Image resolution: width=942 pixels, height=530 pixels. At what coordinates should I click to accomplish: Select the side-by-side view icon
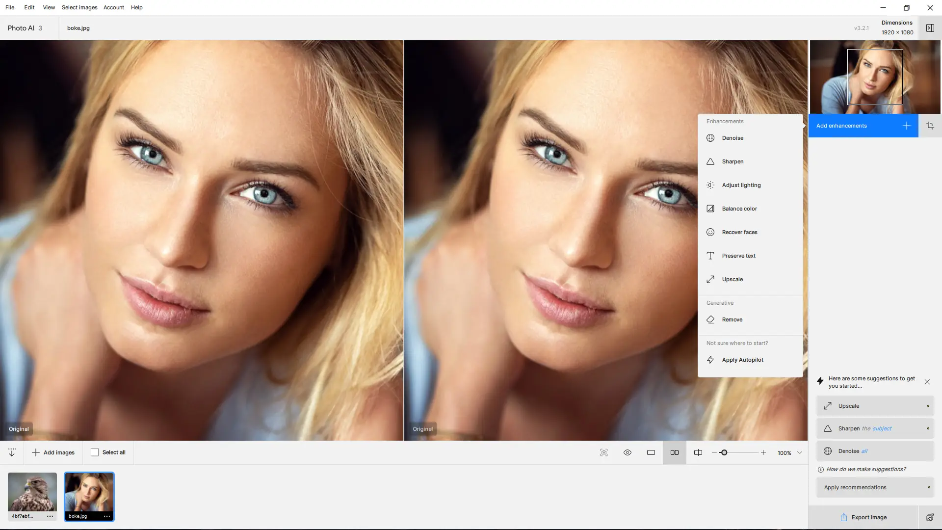675,452
